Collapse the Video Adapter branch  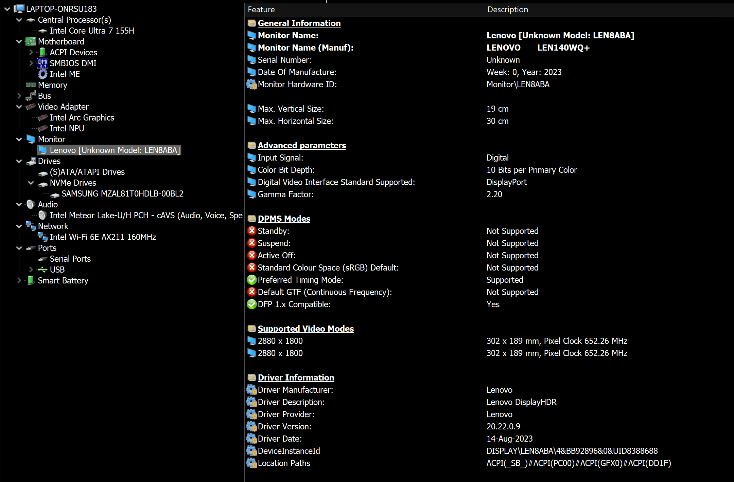tap(19, 107)
